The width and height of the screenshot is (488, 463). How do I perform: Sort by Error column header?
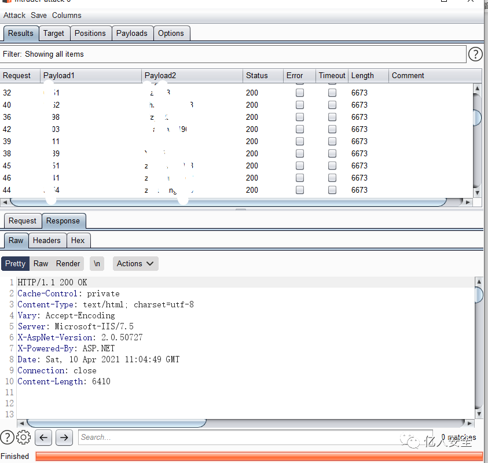click(299, 76)
